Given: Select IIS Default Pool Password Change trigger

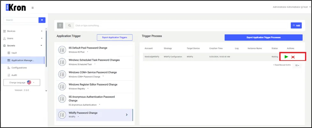Looking at the screenshot, I should 94,50.
